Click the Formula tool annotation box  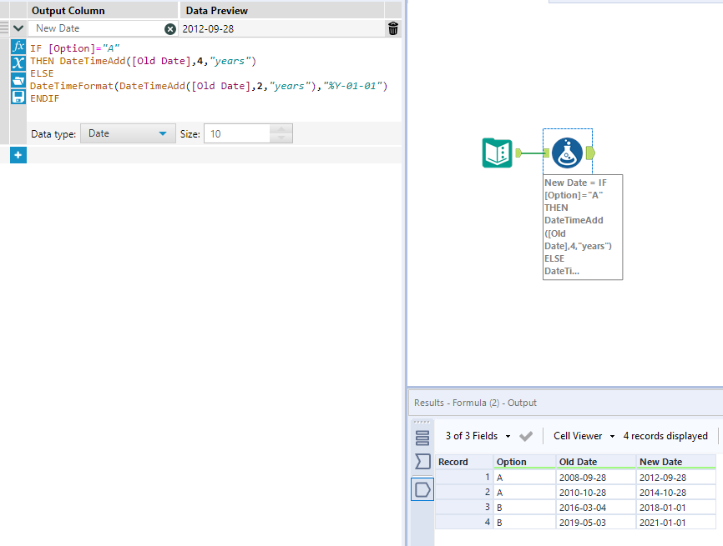(583, 227)
